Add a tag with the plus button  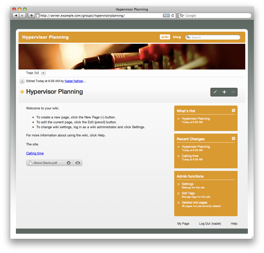(x=43, y=73)
